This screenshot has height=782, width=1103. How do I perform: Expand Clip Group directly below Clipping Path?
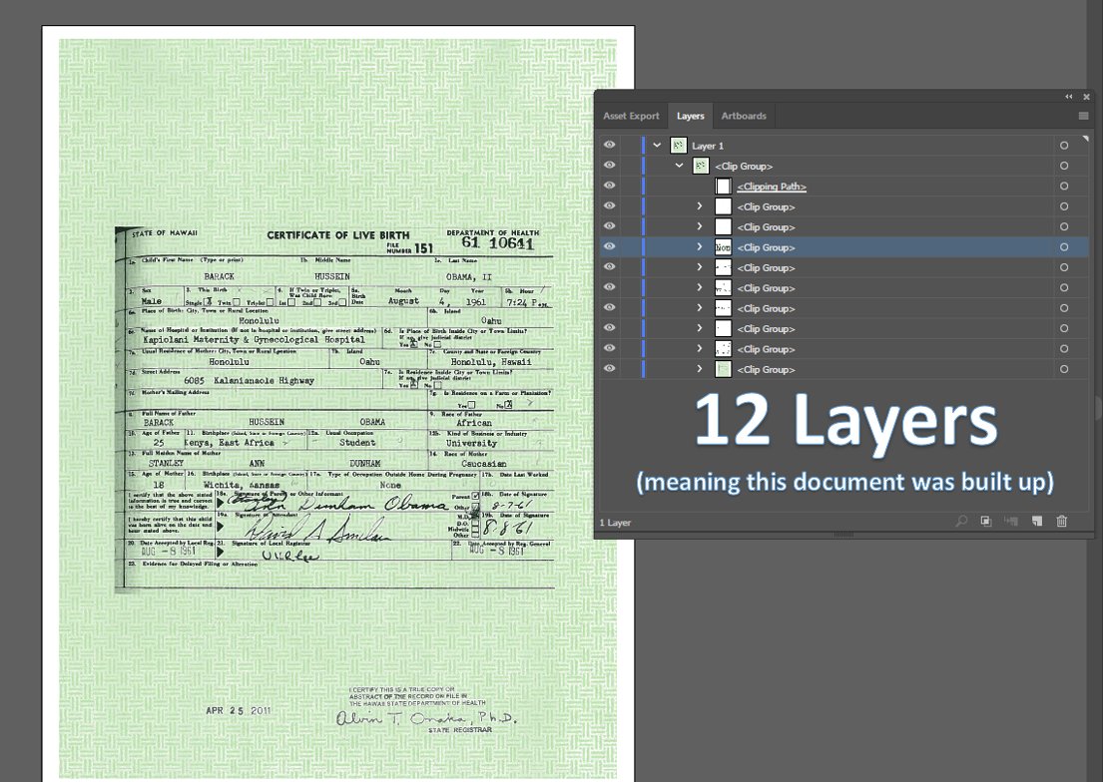[x=699, y=206]
